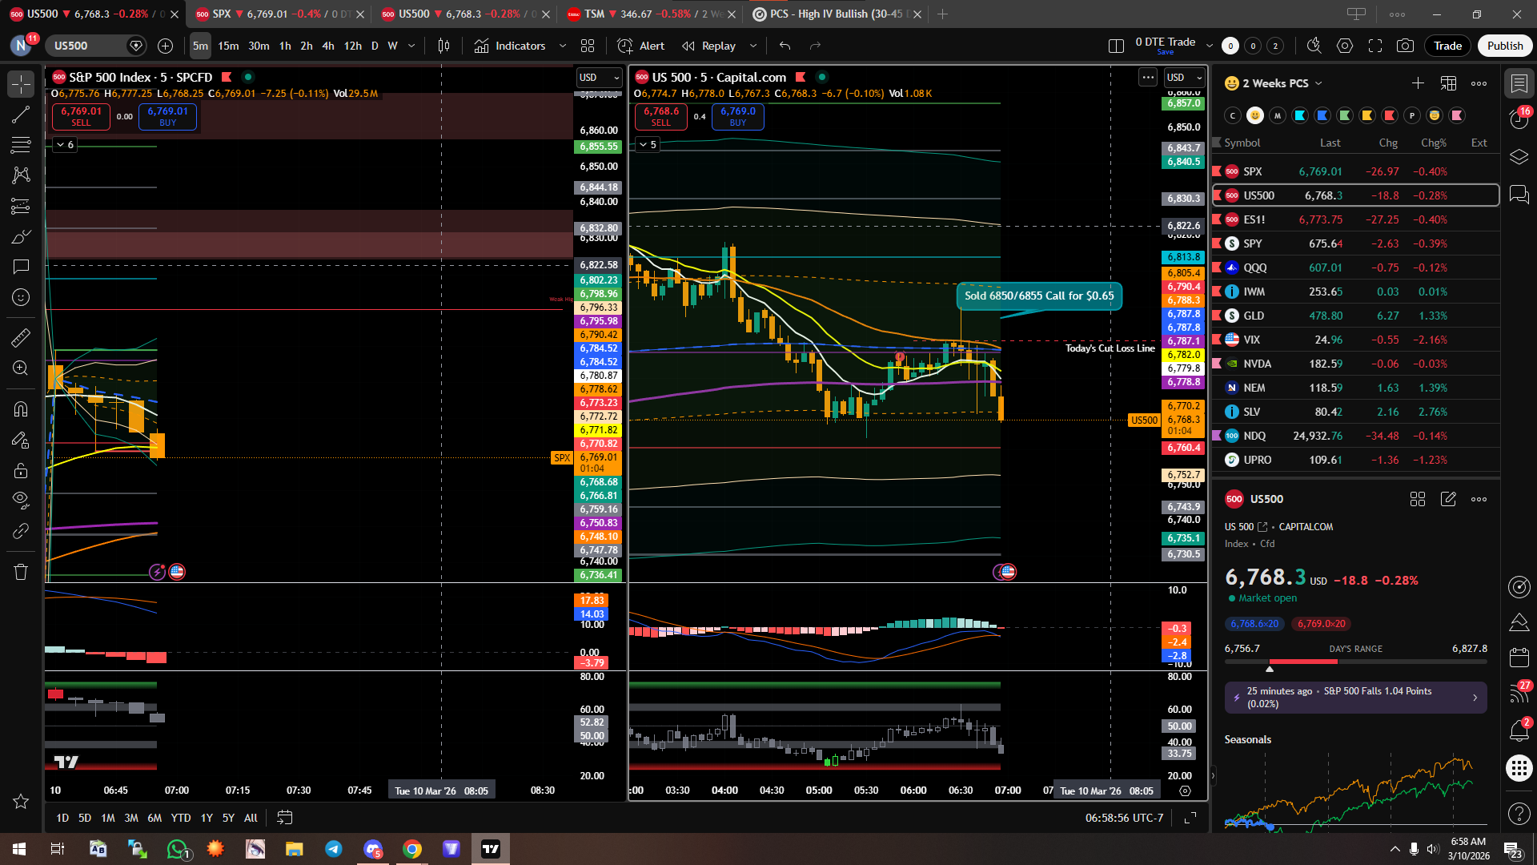Open the Alerts bell in right sidebar

tap(1519, 730)
